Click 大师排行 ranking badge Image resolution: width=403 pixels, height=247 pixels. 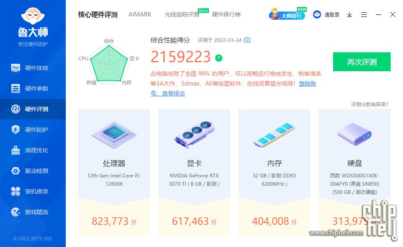[287, 14]
